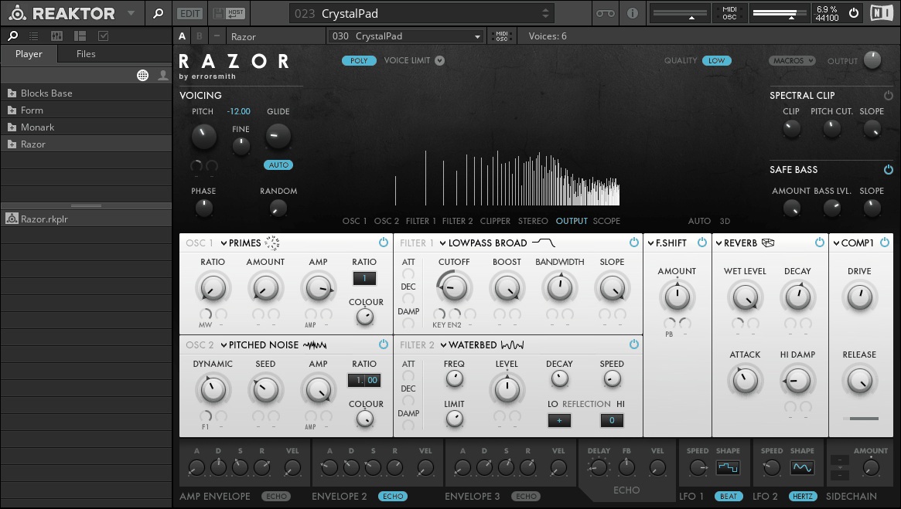
Task: Switch to the Files tab
Action: tap(85, 54)
